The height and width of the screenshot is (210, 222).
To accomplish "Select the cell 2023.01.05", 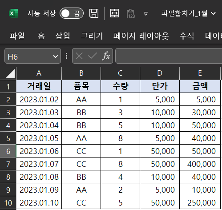I will click(x=39, y=138).
